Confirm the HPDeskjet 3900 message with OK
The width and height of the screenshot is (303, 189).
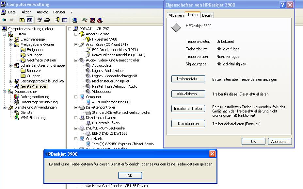[x=130, y=176]
